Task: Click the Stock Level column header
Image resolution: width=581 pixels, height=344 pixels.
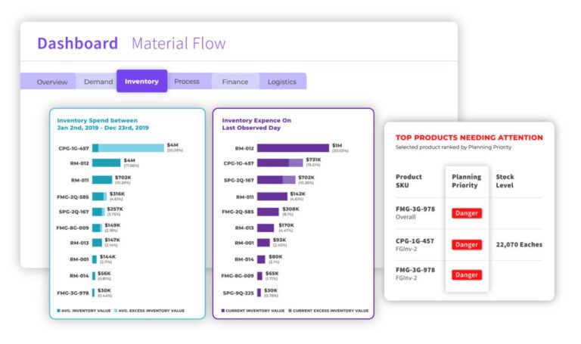Action: pyautogui.click(x=505, y=181)
